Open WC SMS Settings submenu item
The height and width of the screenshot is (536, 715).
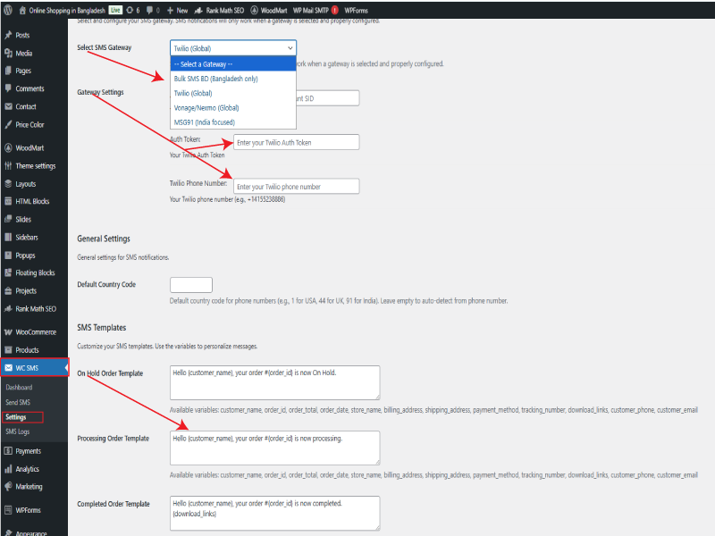tap(16, 417)
